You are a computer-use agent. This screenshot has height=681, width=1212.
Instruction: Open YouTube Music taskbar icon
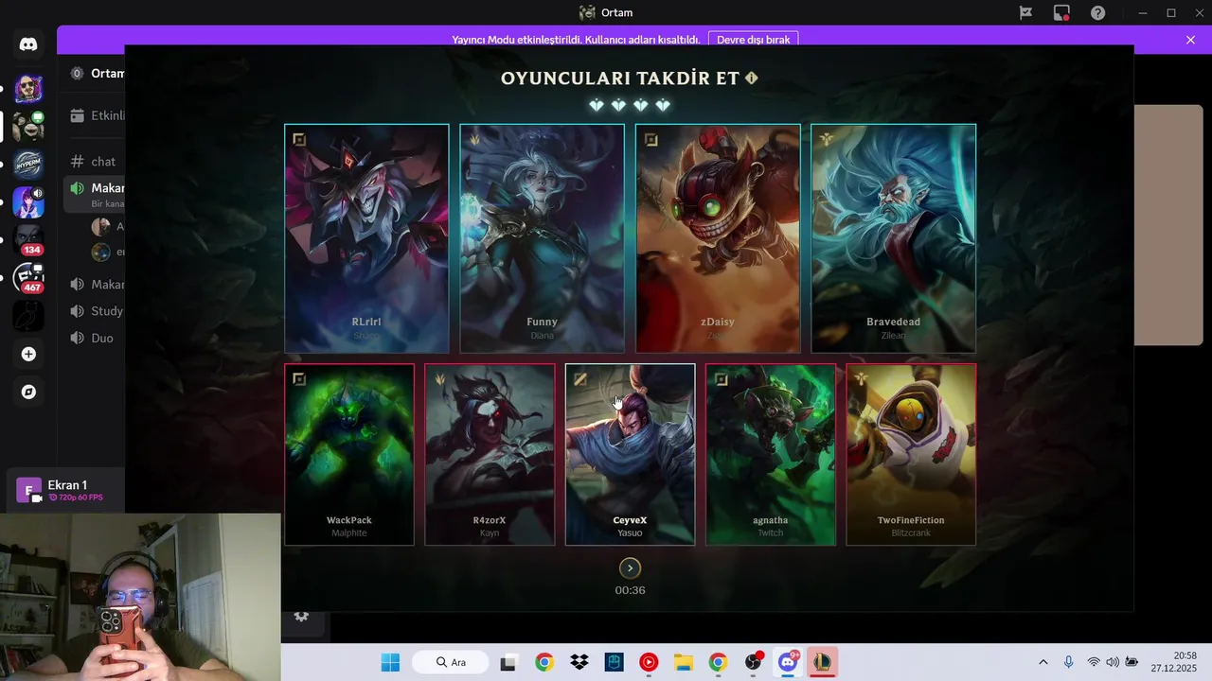[x=649, y=662]
